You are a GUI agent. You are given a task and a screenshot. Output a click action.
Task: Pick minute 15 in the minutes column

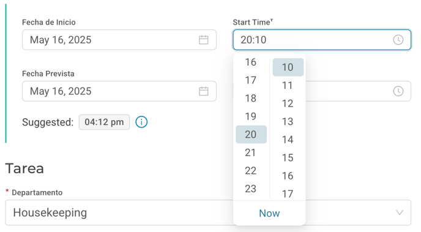[288, 157]
